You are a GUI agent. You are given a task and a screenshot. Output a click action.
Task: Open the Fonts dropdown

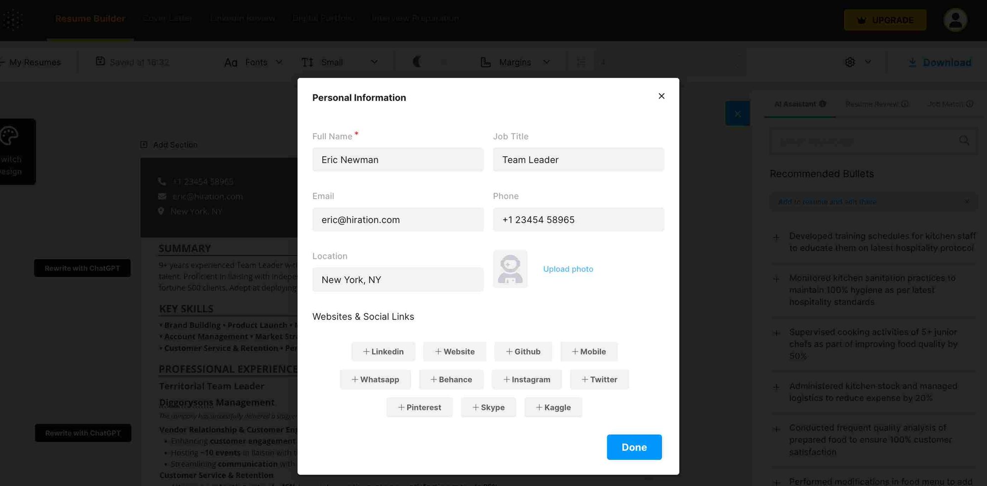[254, 62]
